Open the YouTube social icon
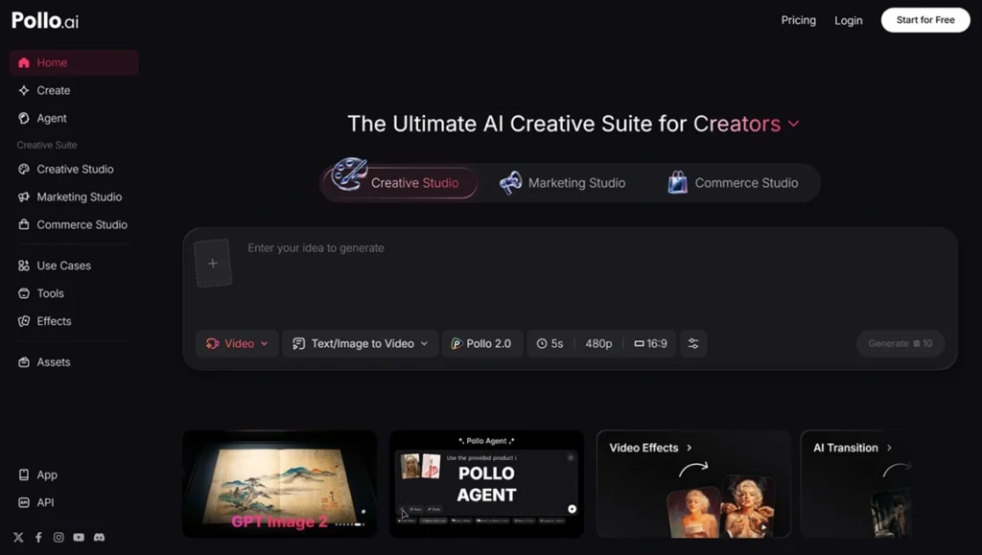982x555 pixels. tap(79, 538)
